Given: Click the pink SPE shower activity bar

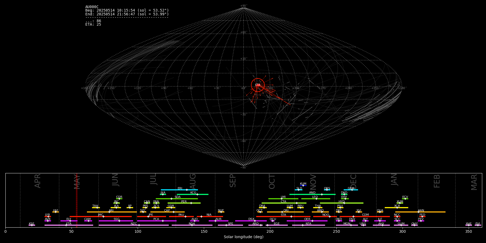Looking at the screenshot, I should (x=230, y=225).
